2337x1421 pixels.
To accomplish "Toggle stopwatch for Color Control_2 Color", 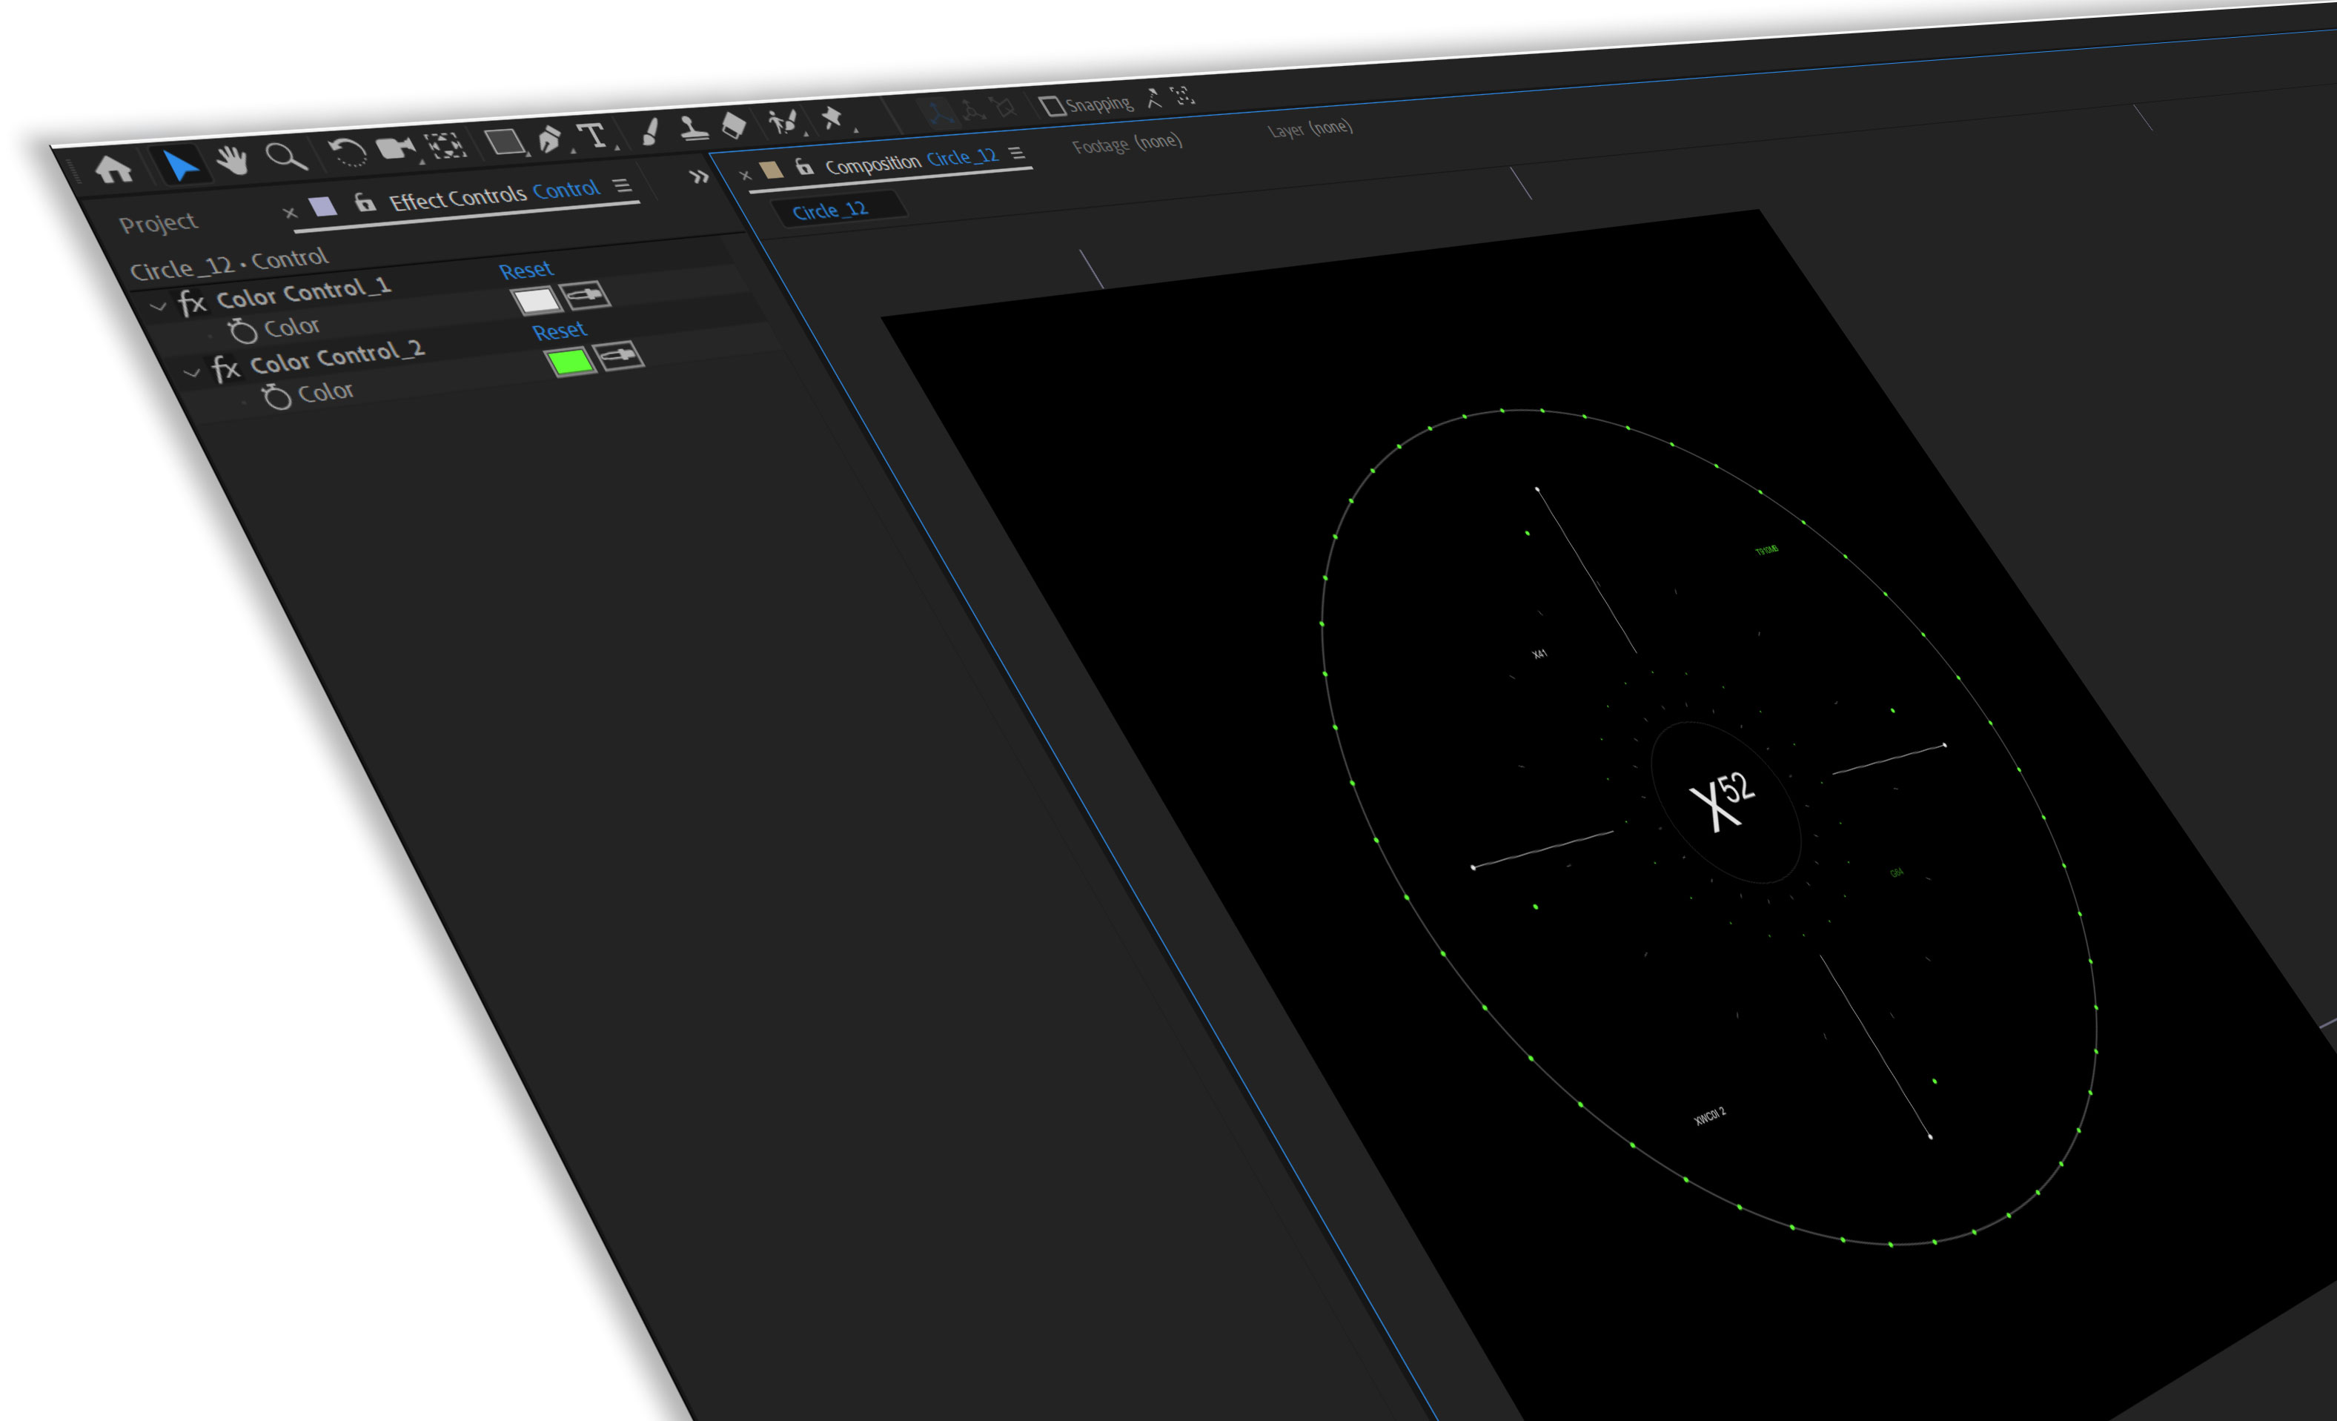I will pyautogui.click(x=276, y=396).
